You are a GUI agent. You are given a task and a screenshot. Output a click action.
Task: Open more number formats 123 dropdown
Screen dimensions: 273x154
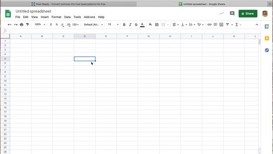click(x=76, y=25)
